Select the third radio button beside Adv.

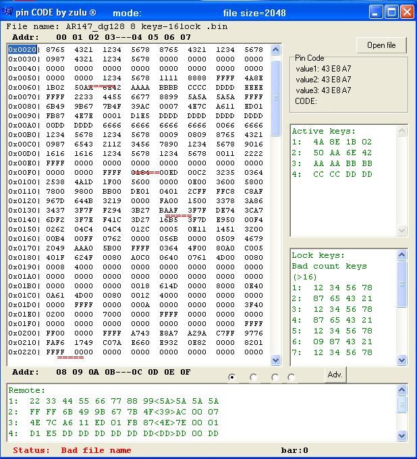click(x=275, y=377)
